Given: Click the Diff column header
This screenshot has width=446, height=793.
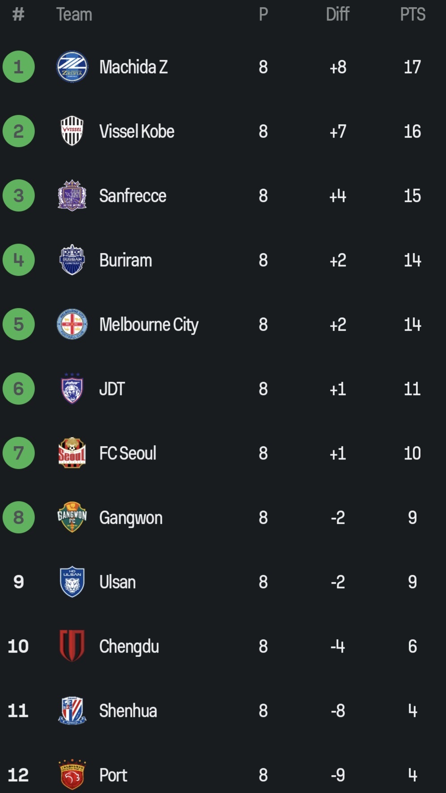Looking at the screenshot, I should [x=337, y=14].
